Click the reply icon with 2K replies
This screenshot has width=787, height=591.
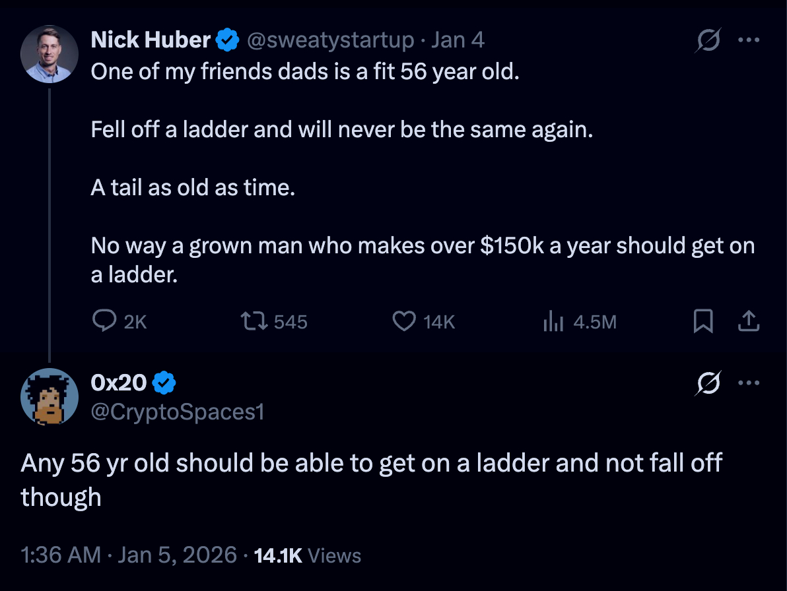click(105, 321)
